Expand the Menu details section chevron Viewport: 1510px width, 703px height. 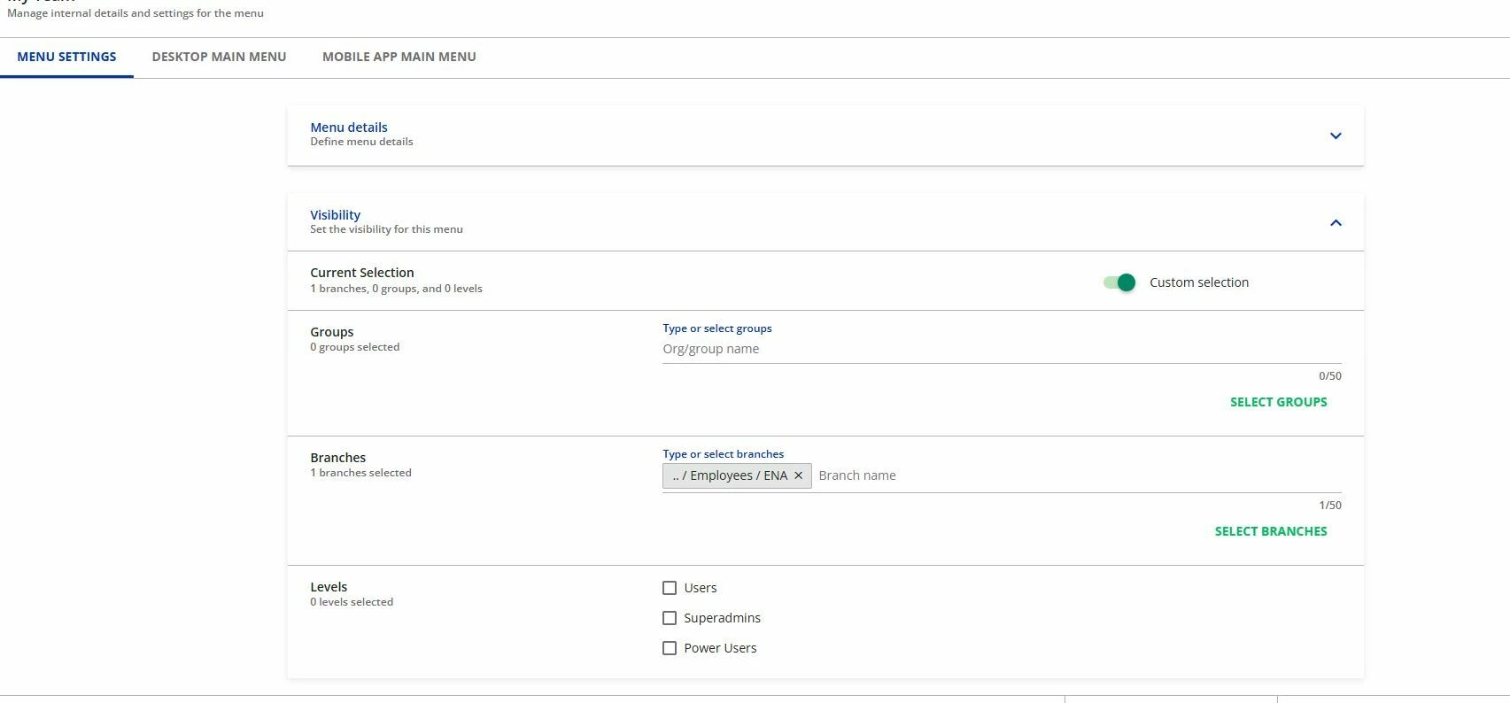[1336, 135]
